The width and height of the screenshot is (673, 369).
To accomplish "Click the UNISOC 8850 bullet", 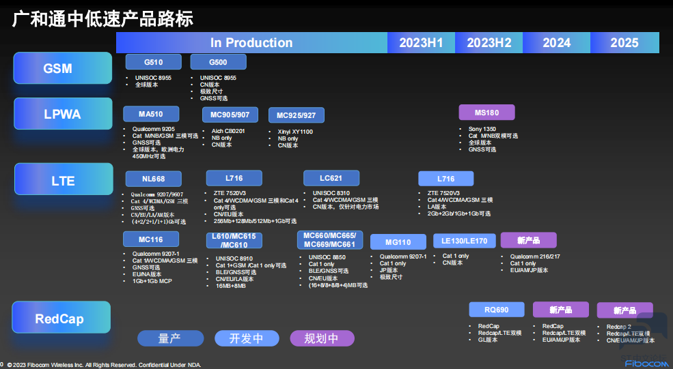I will click(x=327, y=257).
